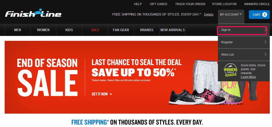Screen dimensions: 272x127
Task: Click the chevron beside Register
Action: pos(265,42)
